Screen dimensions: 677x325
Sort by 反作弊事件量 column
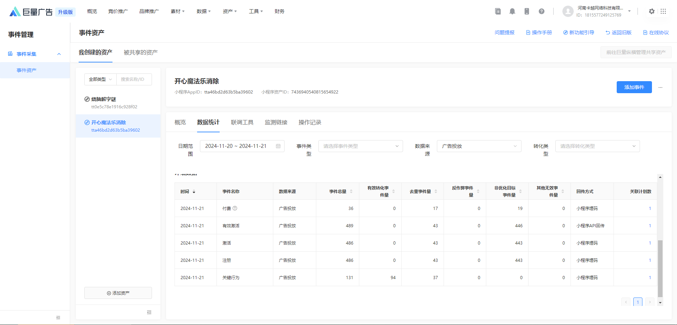478,191
